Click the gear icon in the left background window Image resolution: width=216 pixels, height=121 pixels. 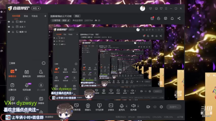coord(2,12)
